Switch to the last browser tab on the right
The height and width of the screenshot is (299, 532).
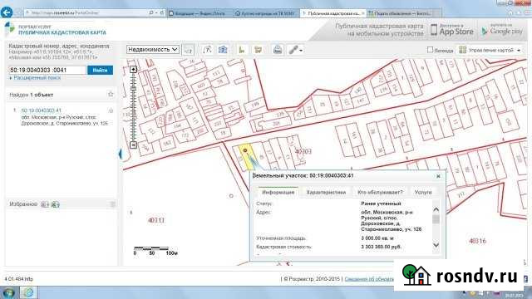pyautogui.click(x=401, y=13)
